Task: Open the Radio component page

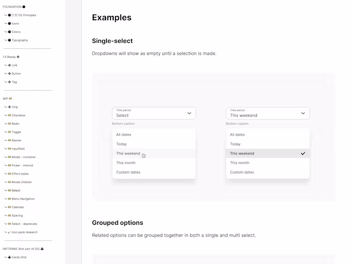Action: [x=15, y=124]
